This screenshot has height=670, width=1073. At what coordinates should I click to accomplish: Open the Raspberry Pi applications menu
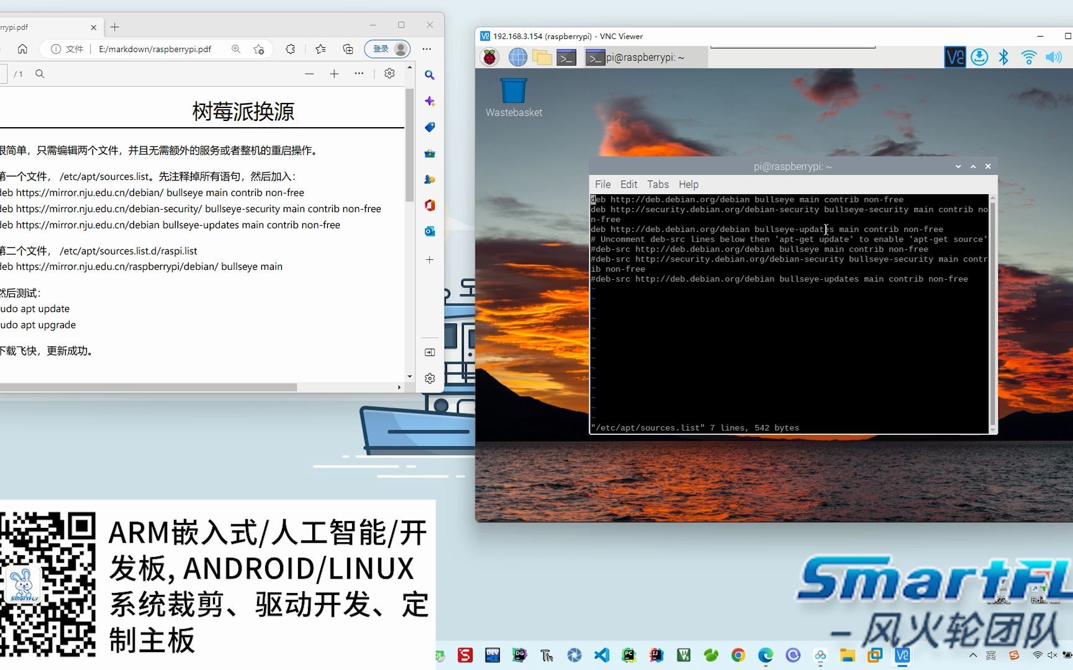tap(490, 58)
